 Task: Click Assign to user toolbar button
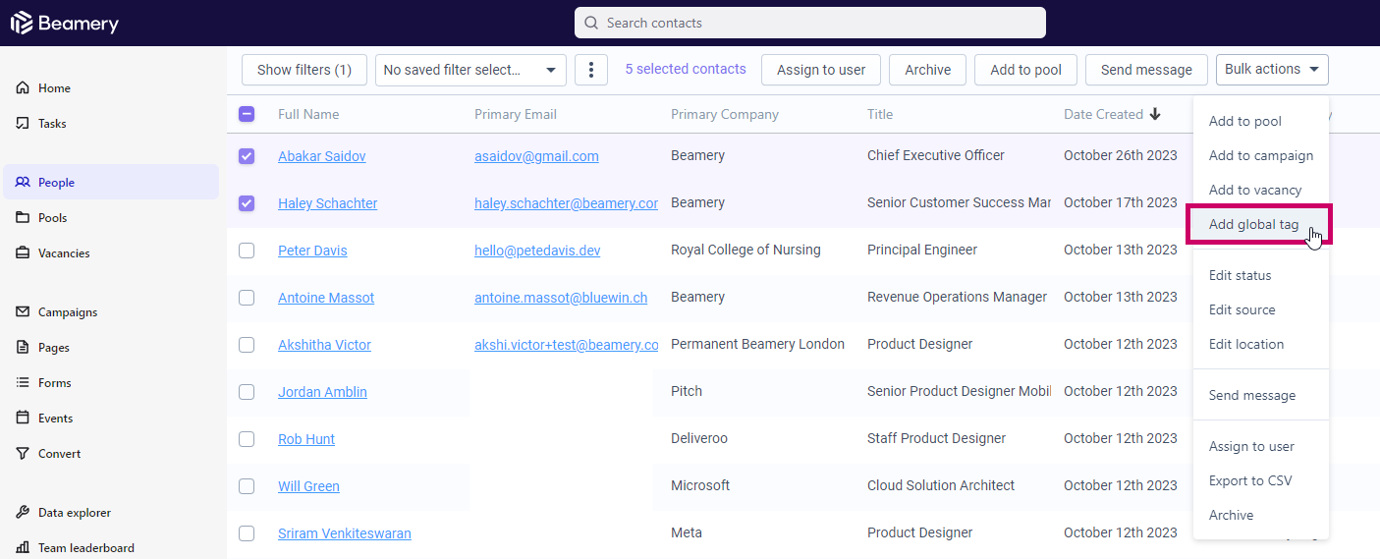(x=821, y=70)
